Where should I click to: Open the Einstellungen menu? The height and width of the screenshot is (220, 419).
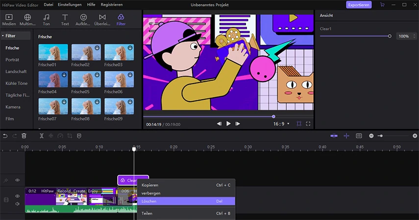click(70, 4)
